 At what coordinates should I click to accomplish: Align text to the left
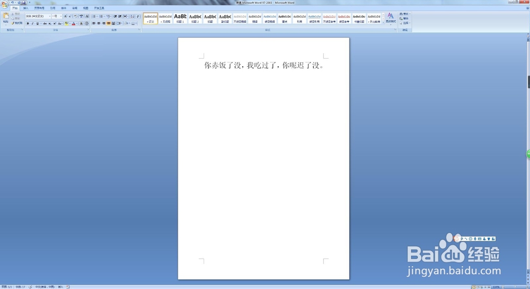(x=94, y=24)
